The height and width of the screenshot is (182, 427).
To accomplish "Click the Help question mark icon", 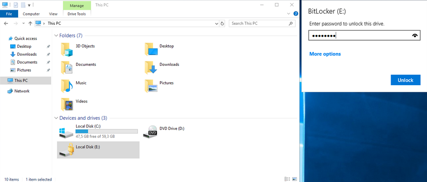I will click(295, 14).
